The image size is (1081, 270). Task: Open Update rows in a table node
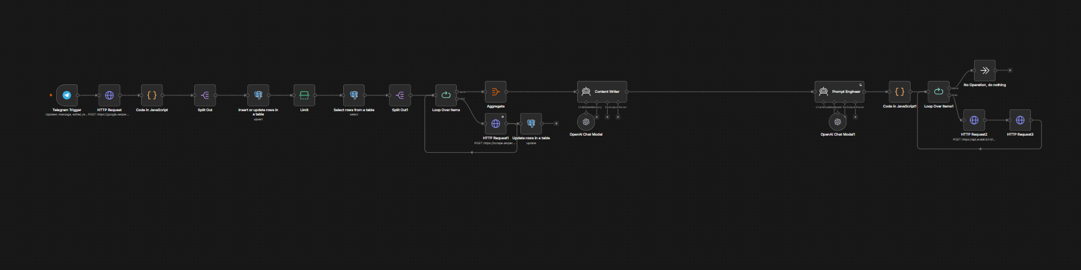(x=531, y=123)
